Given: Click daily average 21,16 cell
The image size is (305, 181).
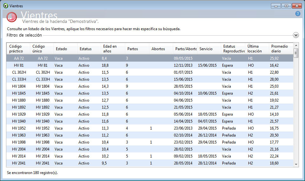Looking at the screenshot, I should point(274,149).
